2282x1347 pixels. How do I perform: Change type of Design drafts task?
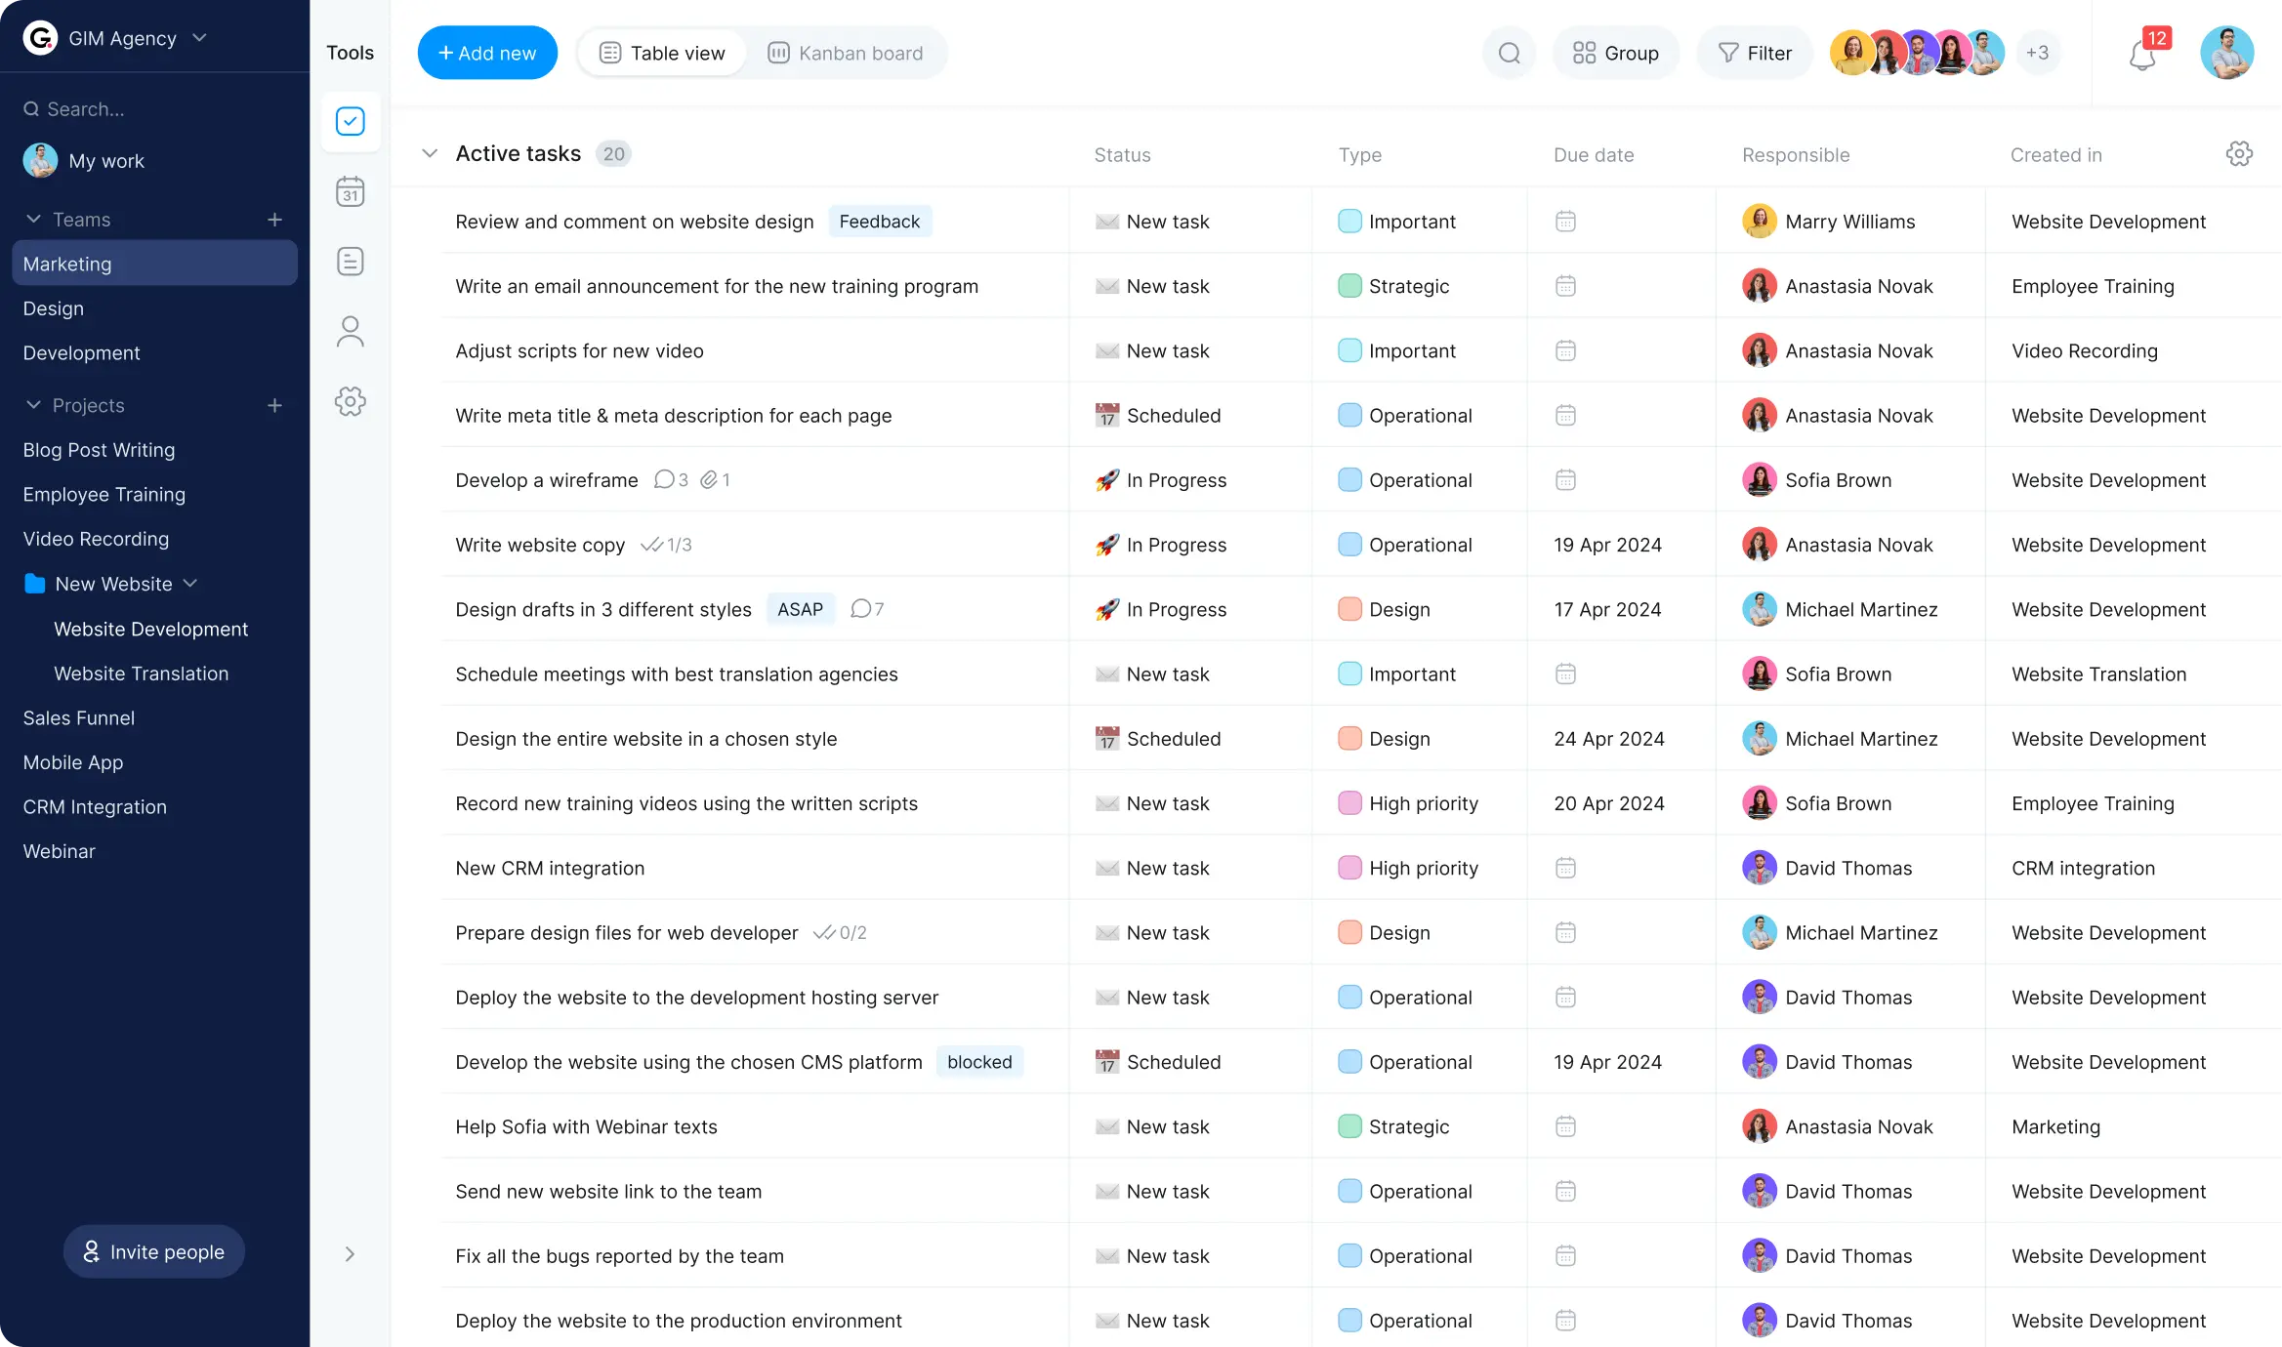click(1384, 609)
